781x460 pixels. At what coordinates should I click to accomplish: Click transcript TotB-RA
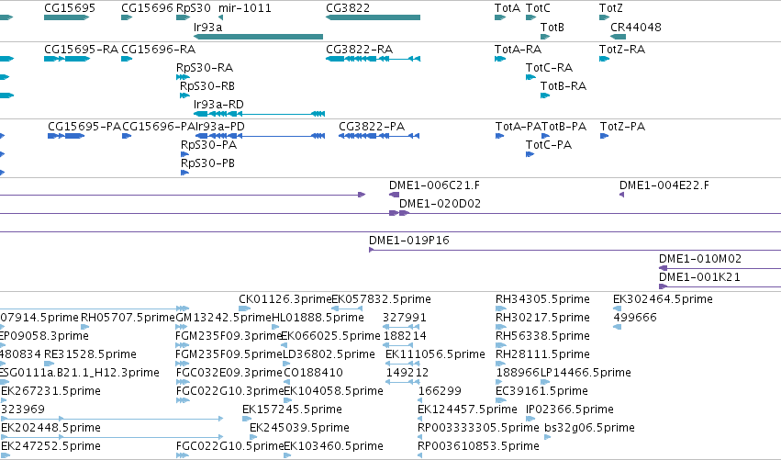click(563, 85)
